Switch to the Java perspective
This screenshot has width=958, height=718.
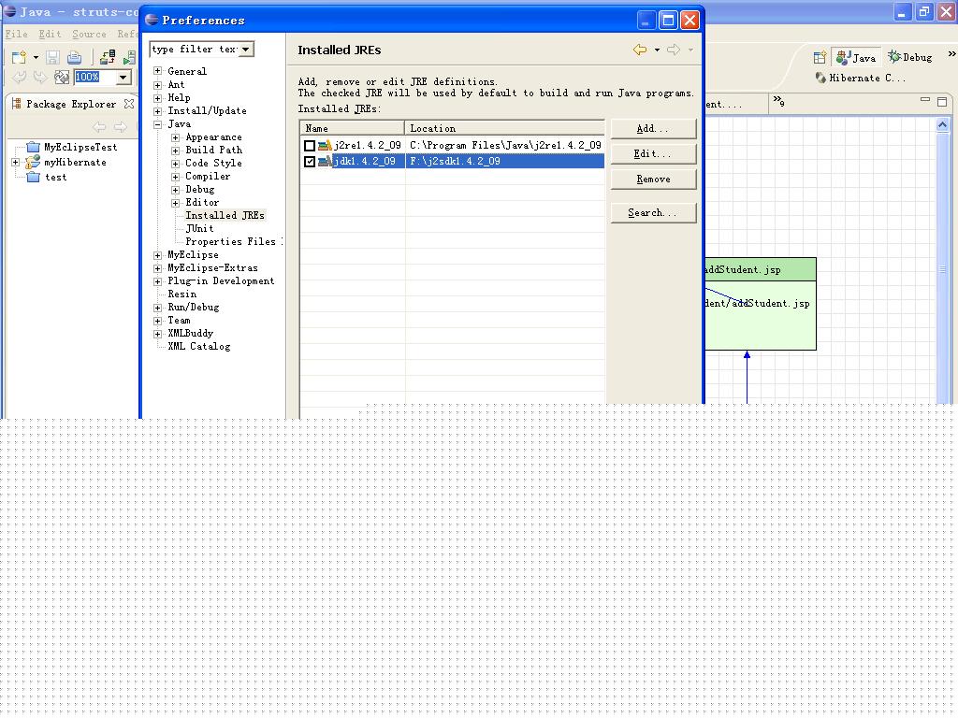click(x=856, y=57)
